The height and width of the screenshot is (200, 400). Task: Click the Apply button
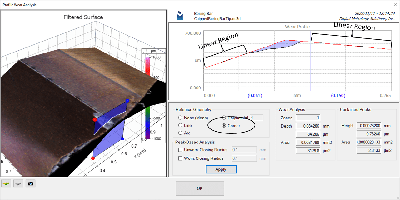click(221, 169)
